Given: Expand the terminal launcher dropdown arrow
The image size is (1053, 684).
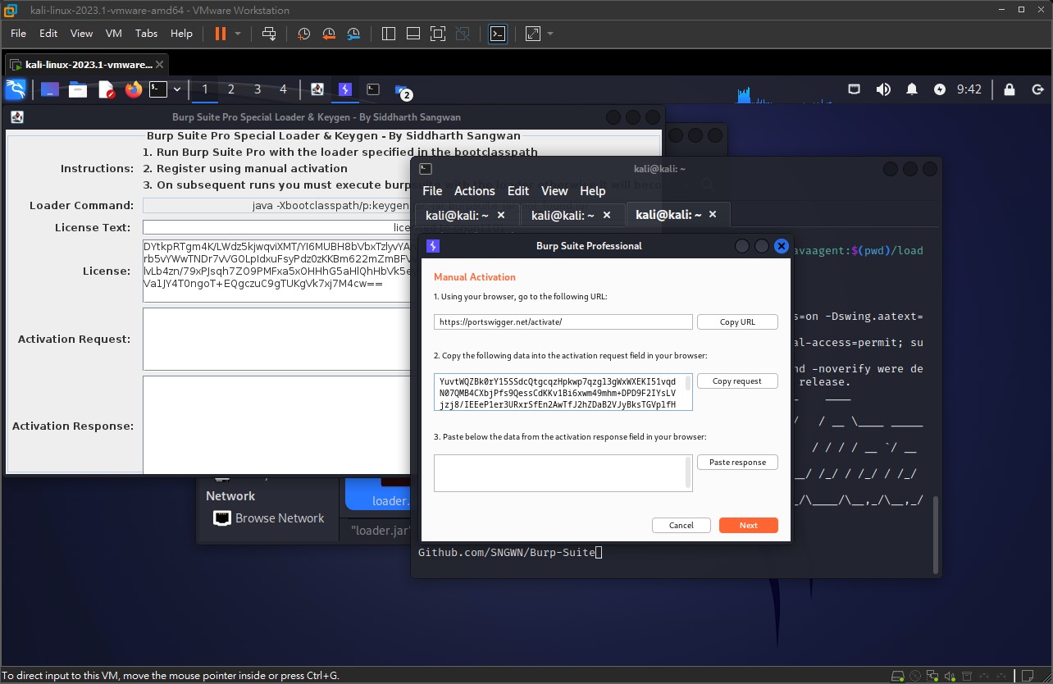Looking at the screenshot, I should 177,89.
